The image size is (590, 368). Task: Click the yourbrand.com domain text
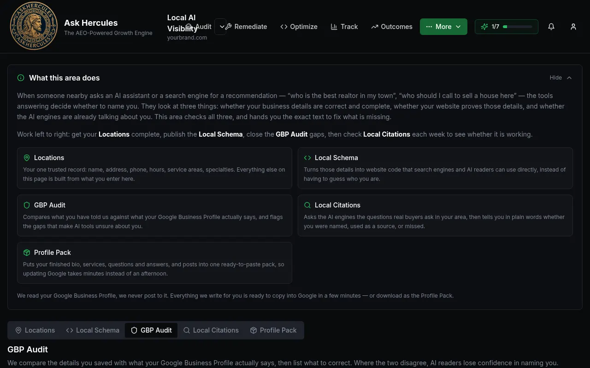coord(187,37)
